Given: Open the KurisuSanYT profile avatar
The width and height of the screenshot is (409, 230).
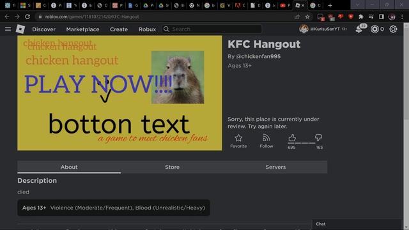Looking at the screenshot, I should 304,29.
